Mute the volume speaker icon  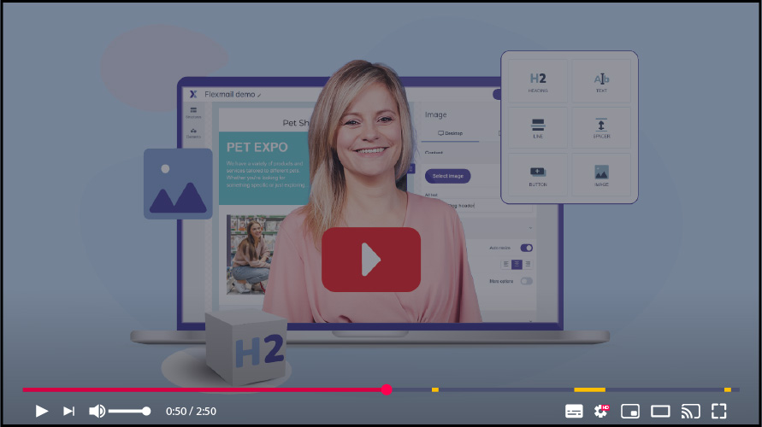(x=97, y=411)
